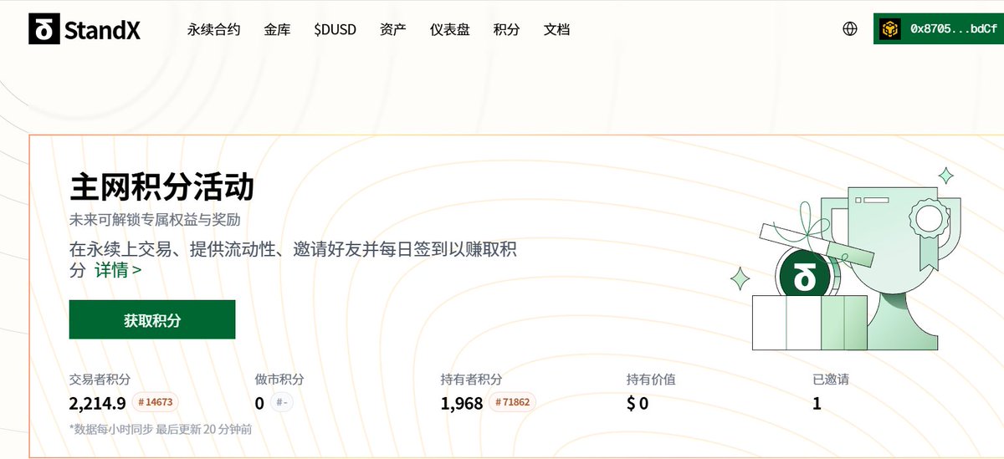Click the 主网积分活动 heading
The height and width of the screenshot is (459, 1004).
coord(161,186)
